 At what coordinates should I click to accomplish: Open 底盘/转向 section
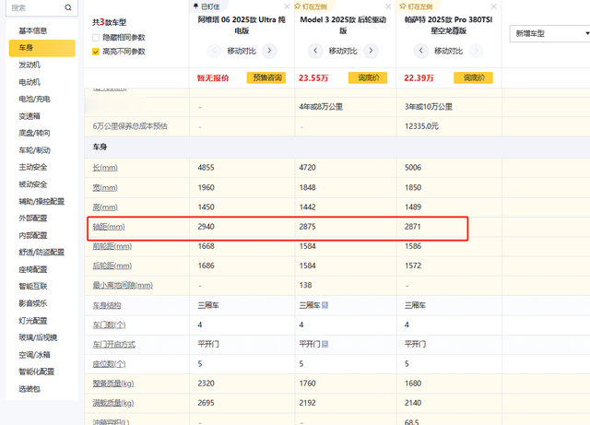tap(34, 133)
